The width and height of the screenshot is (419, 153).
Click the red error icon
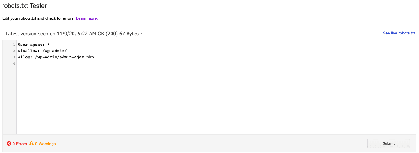[9, 144]
